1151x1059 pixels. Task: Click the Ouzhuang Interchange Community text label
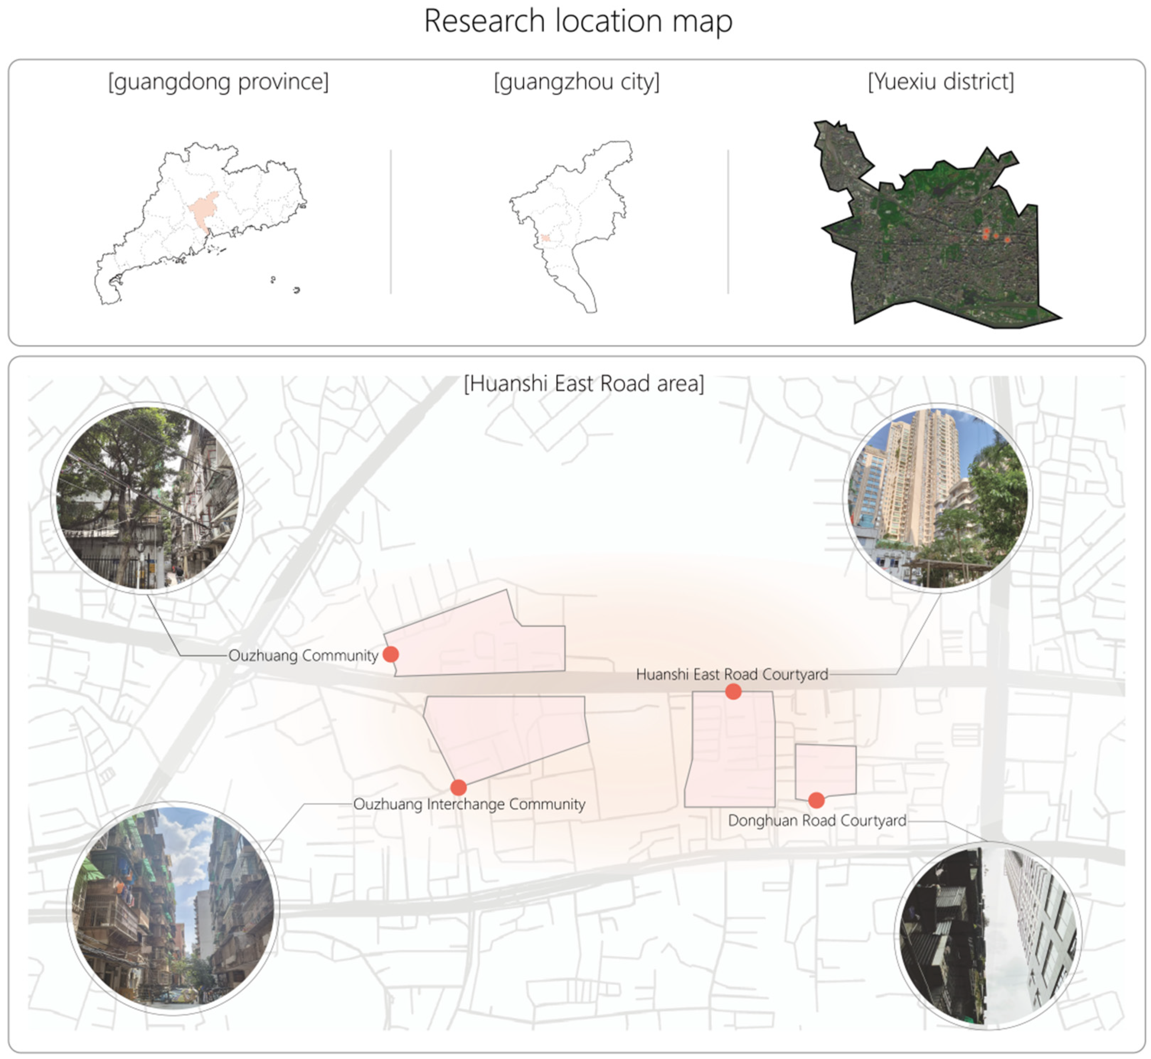tap(469, 804)
